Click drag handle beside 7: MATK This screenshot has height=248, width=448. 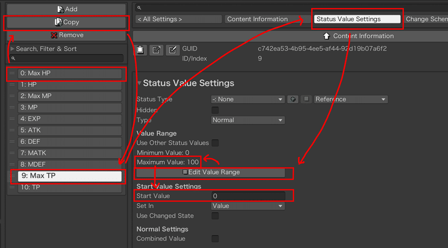click(x=12, y=153)
